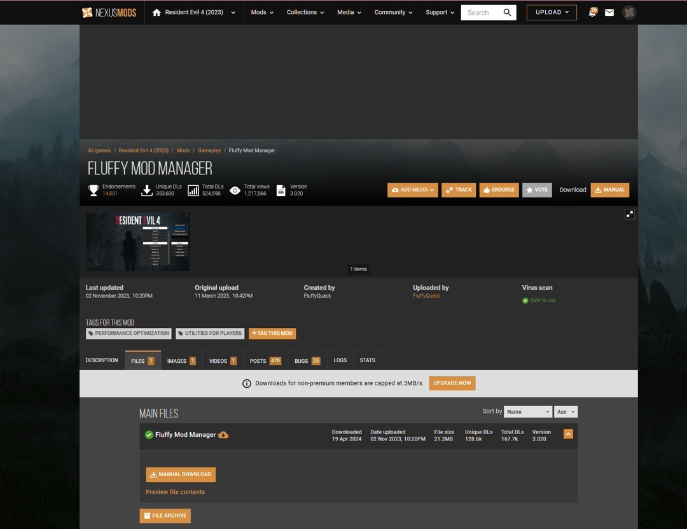This screenshot has height=529, width=687.
Task: Open Preview file contents link
Action: [176, 492]
